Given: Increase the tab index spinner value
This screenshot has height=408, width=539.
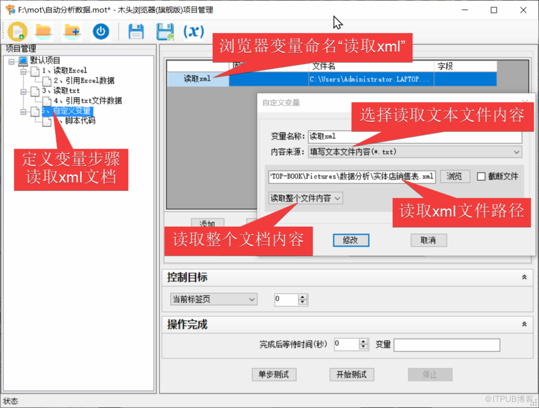Looking at the screenshot, I should click(302, 297).
